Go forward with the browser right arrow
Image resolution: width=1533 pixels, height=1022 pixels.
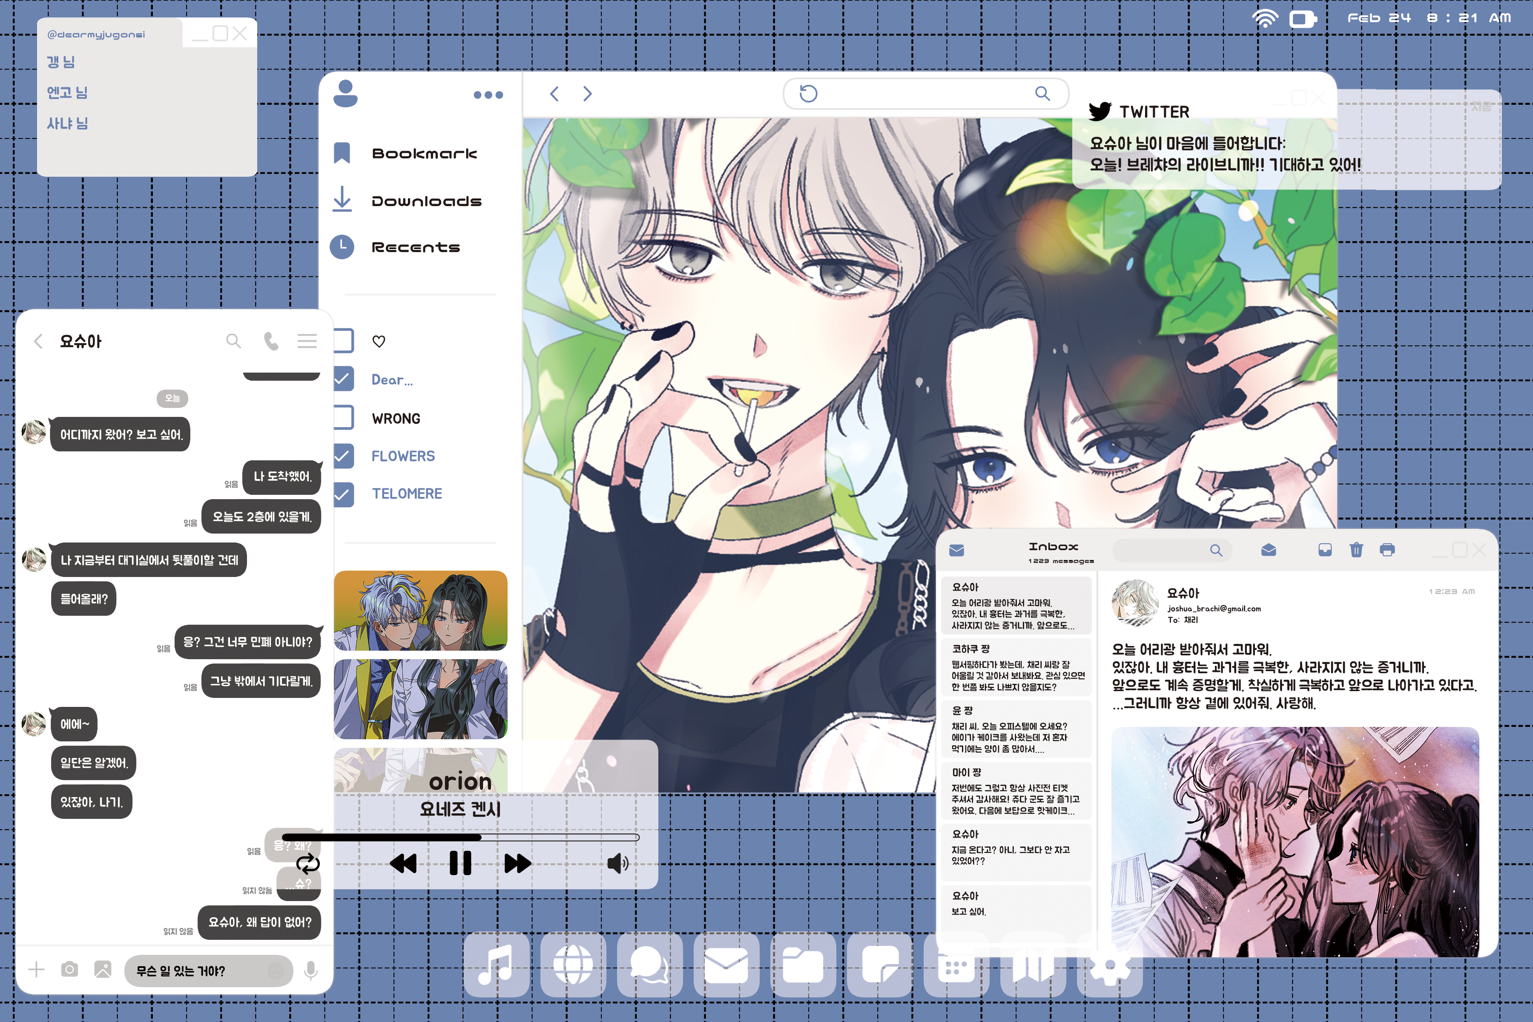click(587, 94)
